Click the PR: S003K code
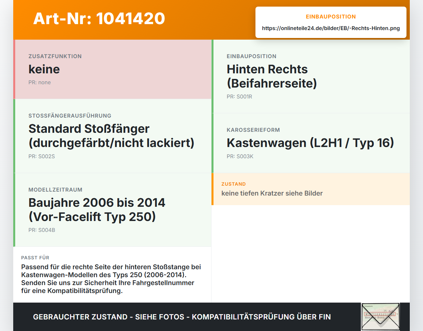This screenshot has width=423, height=331. click(x=240, y=157)
